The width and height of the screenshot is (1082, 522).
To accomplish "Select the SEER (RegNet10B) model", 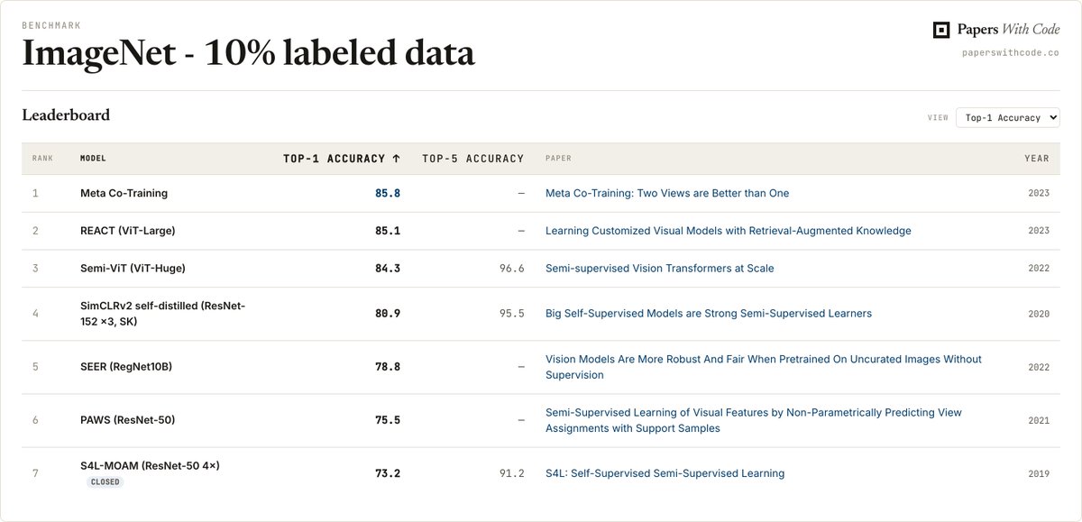I will pyautogui.click(x=126, y=367).
